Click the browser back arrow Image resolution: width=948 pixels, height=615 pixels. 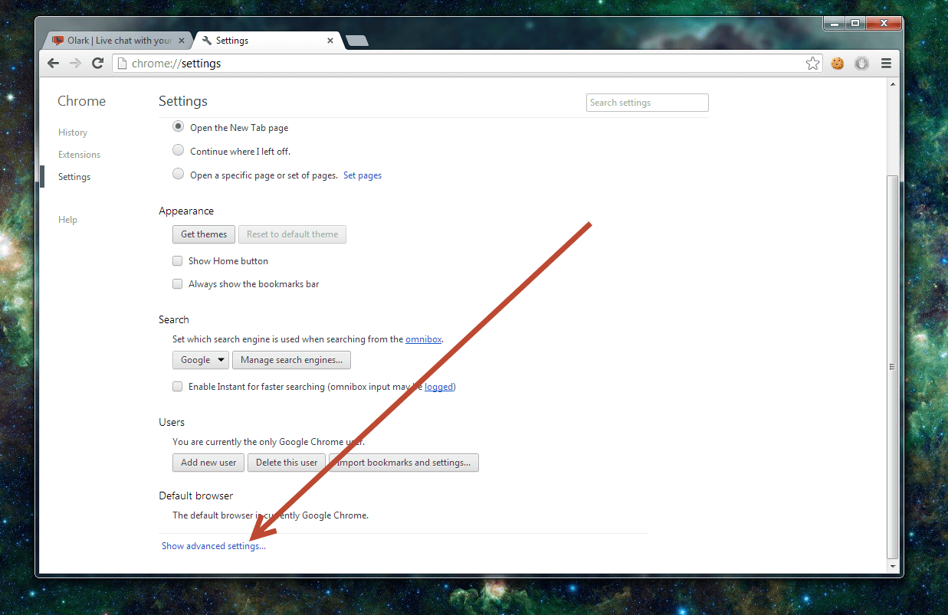(x=53, y=64)
